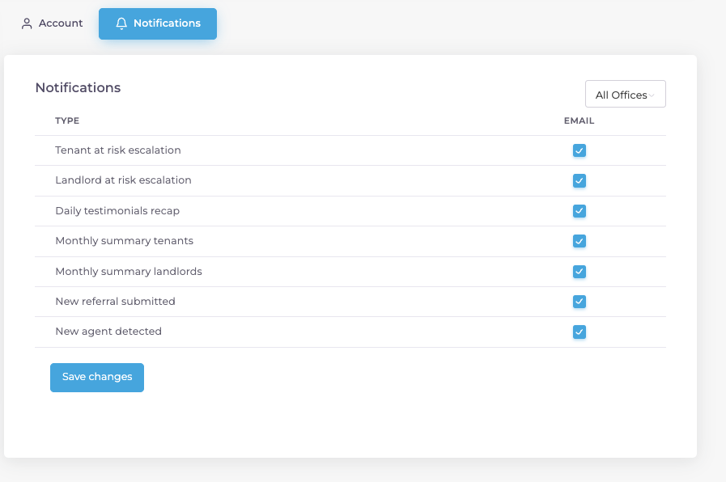Viewport: 726px width, 482px height.
Task: Click the bell icon on Notifications tab
Action: point(121,23)
